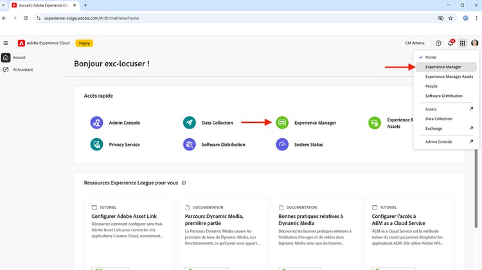Open the Configurer Adobe Asset Link tutorial
This screenshot has height=270, width=482.
point(129,234)
